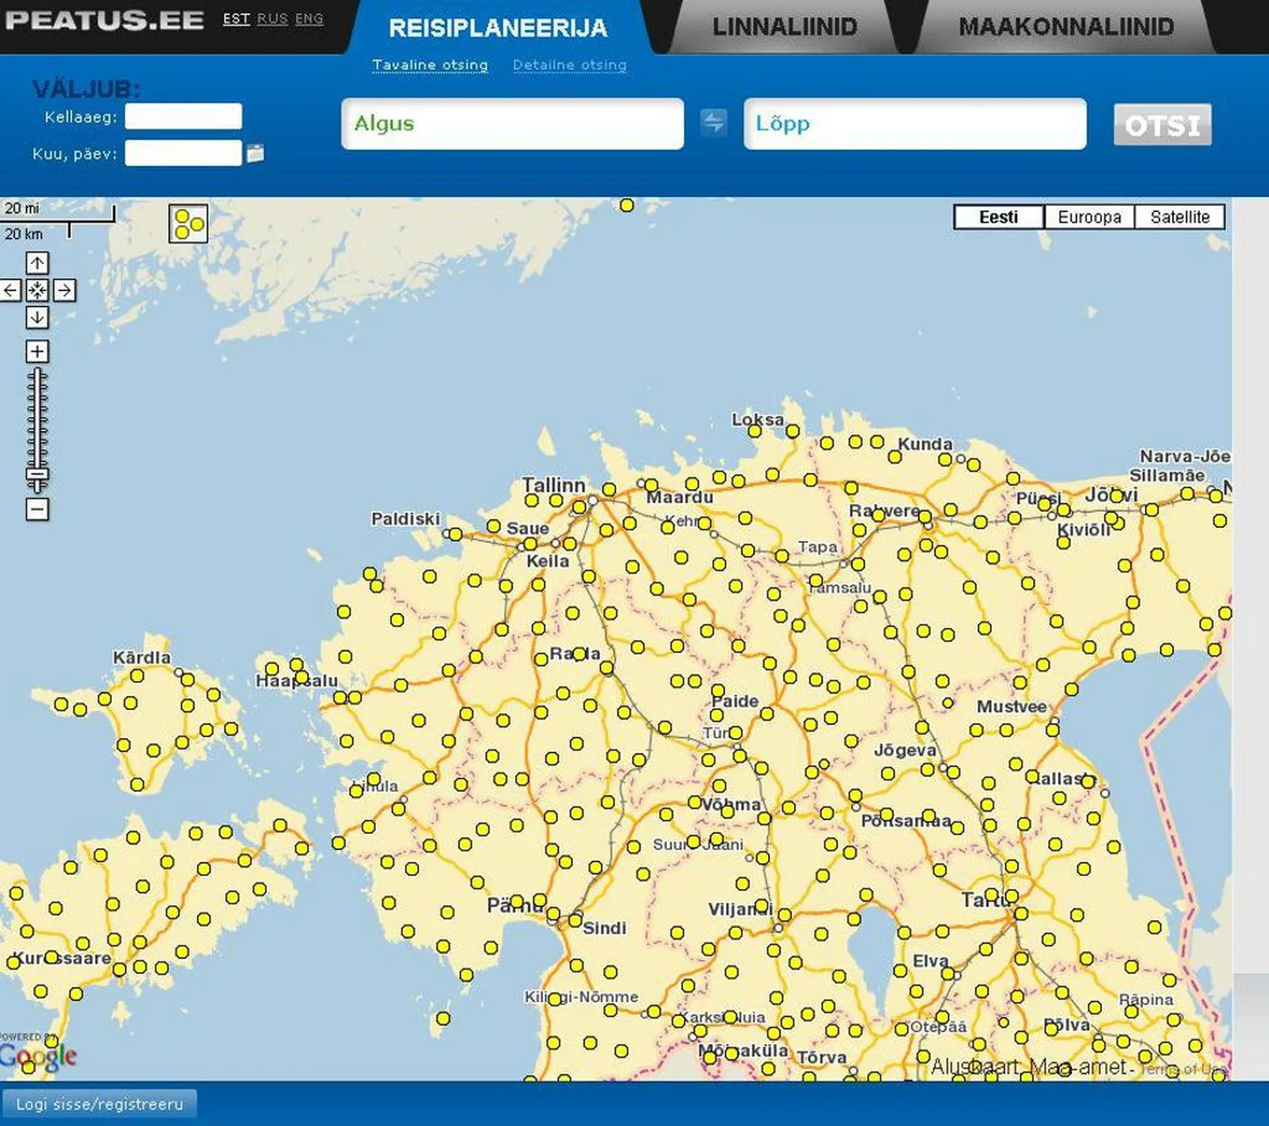
Task: Open the Linnaliinid tab
Action: pyautogui.click(x=784, y=27)
